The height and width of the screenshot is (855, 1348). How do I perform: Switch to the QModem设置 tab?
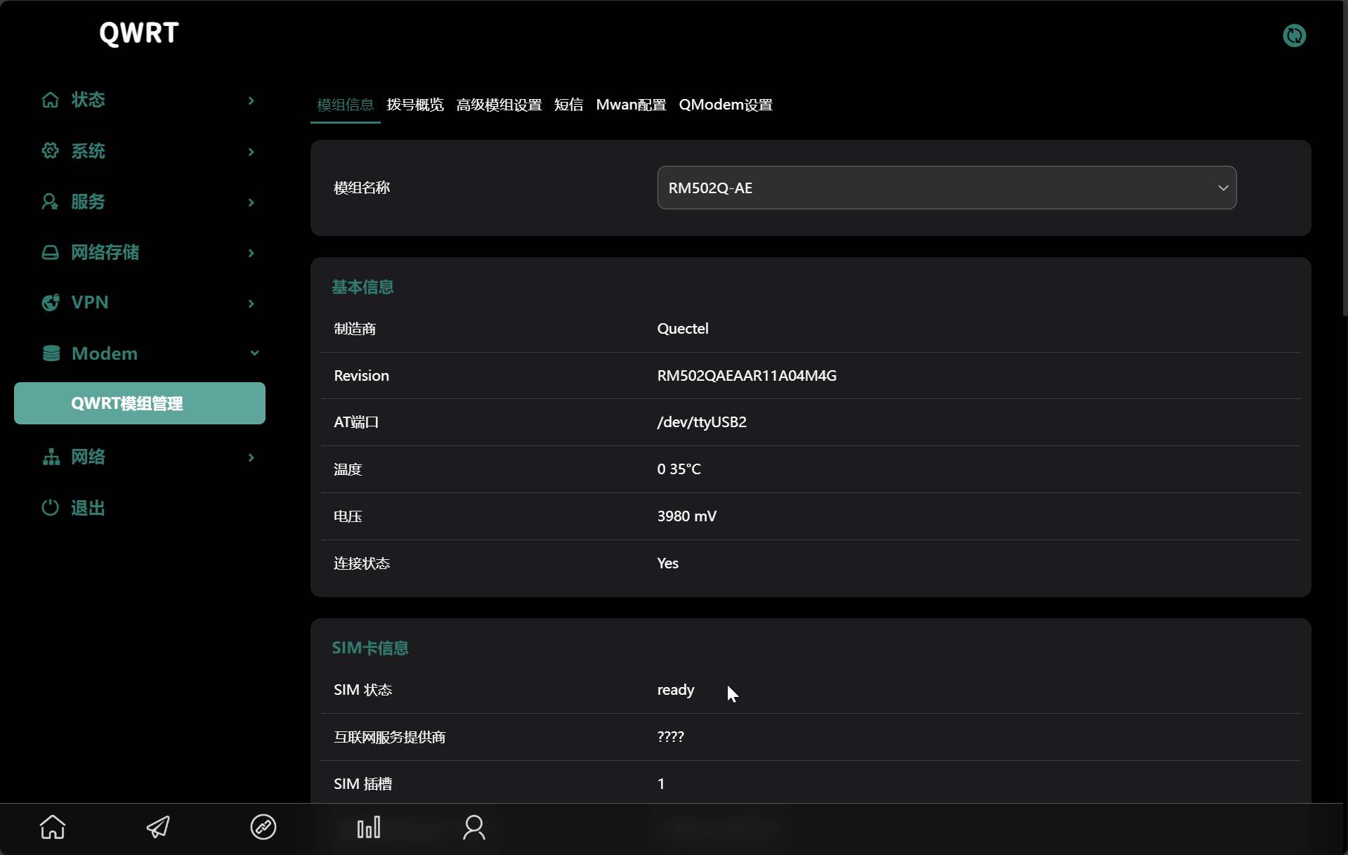coord(726,105)
